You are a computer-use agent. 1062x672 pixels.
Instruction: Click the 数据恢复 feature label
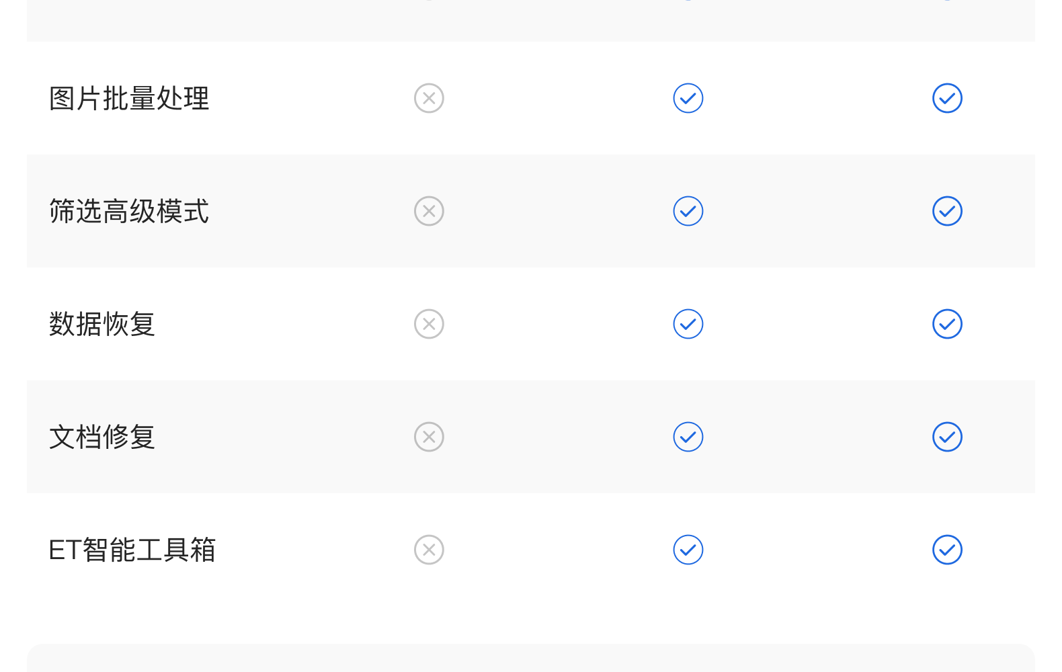coord(102,325)
